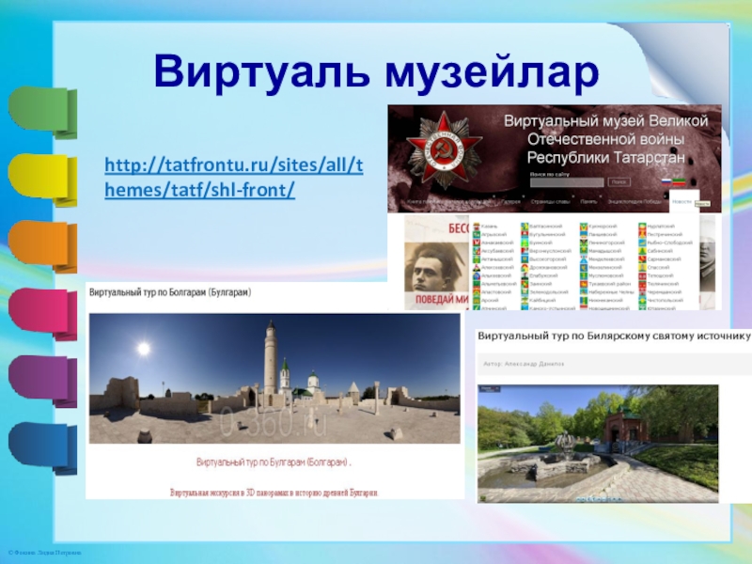Open the 'Энциклопедия Победы' menu item
The width and height of the screenshot is (752, 564).
point(634,202)
